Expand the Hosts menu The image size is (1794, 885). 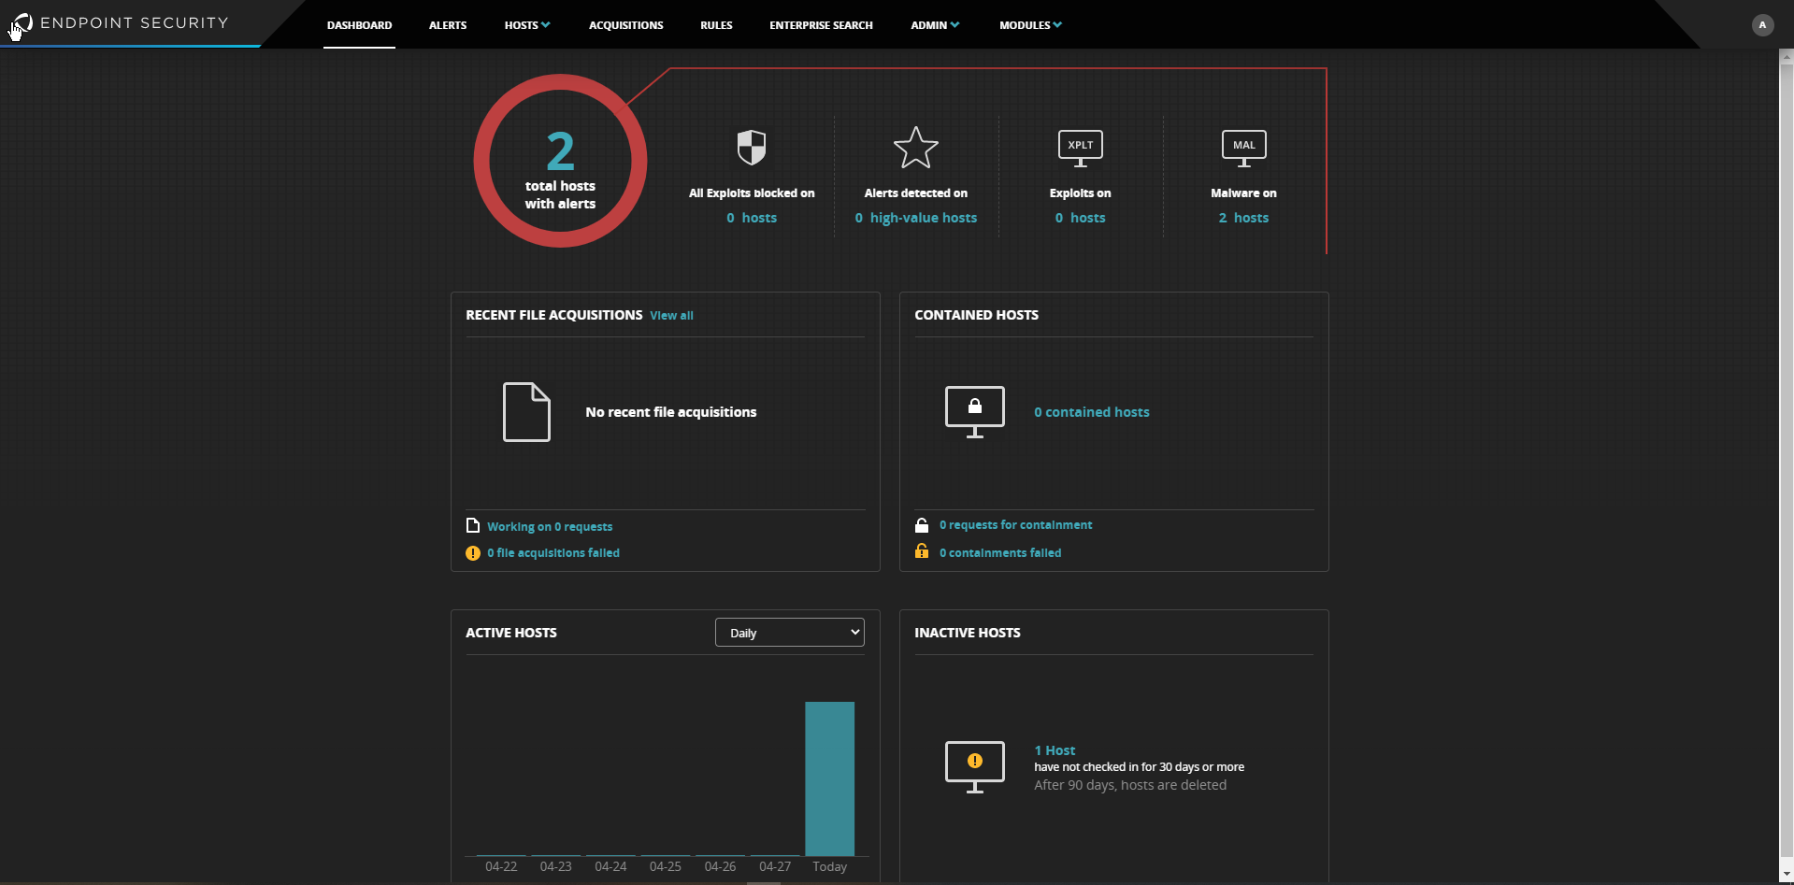tap(526, 25)
